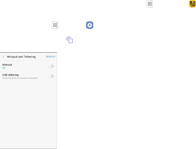Turn on the Hotspot switch
The image size is (196, 149).
tap(51, 66)
